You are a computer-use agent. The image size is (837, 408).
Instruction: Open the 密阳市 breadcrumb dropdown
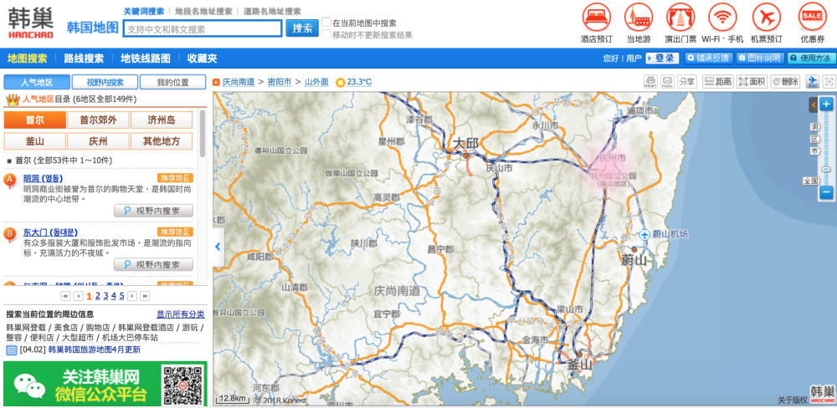(x=280, y=82)
